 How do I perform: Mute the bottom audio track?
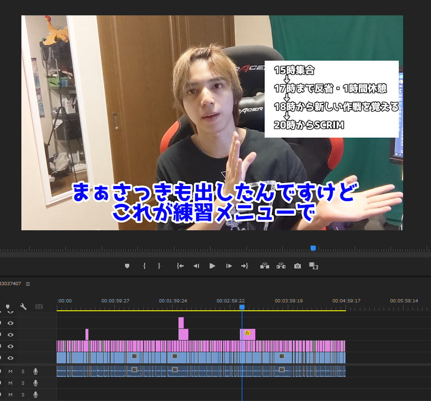10,394
